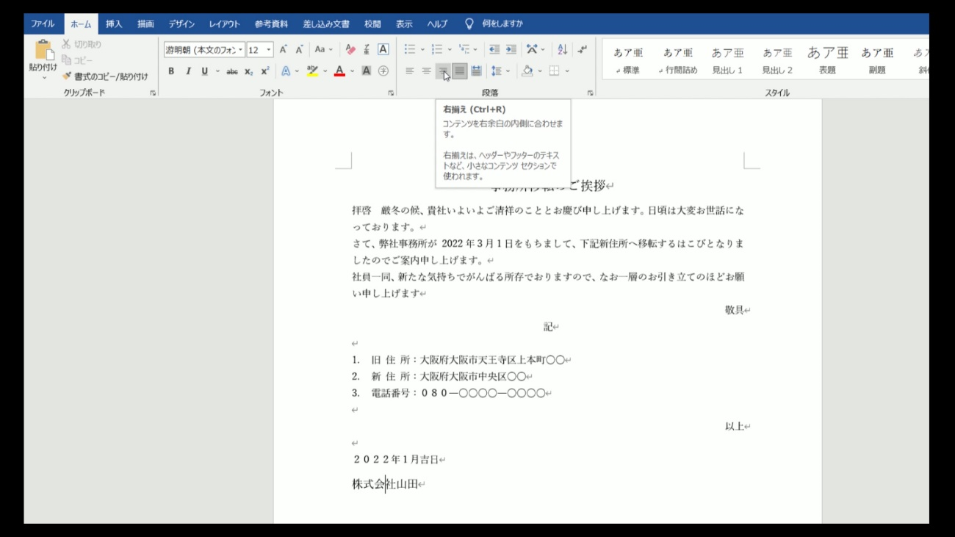Click the Sort (A-Z) icon
This screenshot has height=537, width=955.
pyautogui.click(x=562, y=50)
